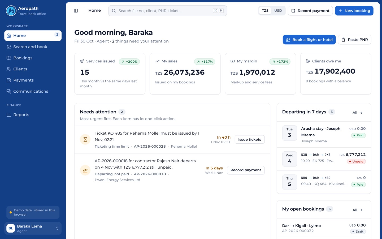Click the Draft status badge
This screenshot has height=239, width=382.
pos(358,232)
